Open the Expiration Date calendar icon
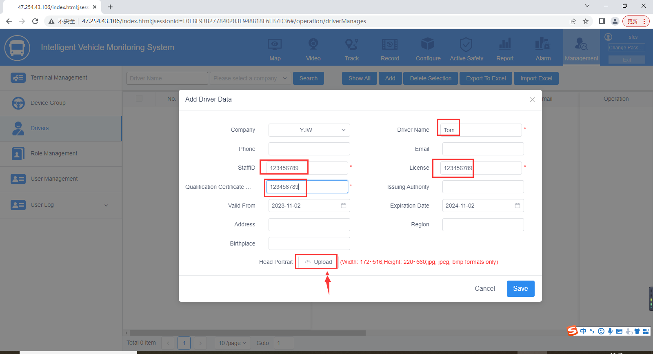The image size is (653, 354). [518, 206]
